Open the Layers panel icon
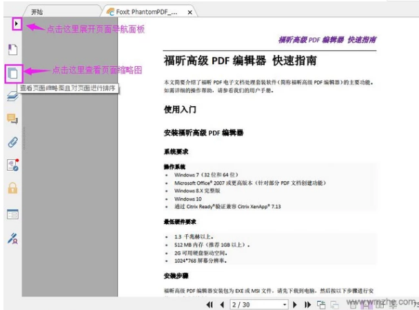The width and height of the screenshot is (419, 310). pyautogui.click(x=12, y=96)
